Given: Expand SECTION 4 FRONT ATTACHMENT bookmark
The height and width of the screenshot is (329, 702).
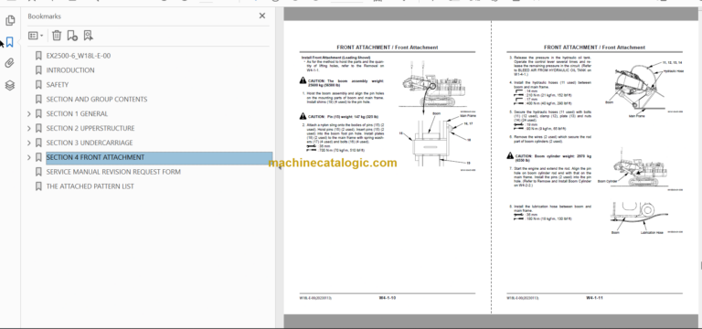Looking at the screenshot, I should click(29, 157).
